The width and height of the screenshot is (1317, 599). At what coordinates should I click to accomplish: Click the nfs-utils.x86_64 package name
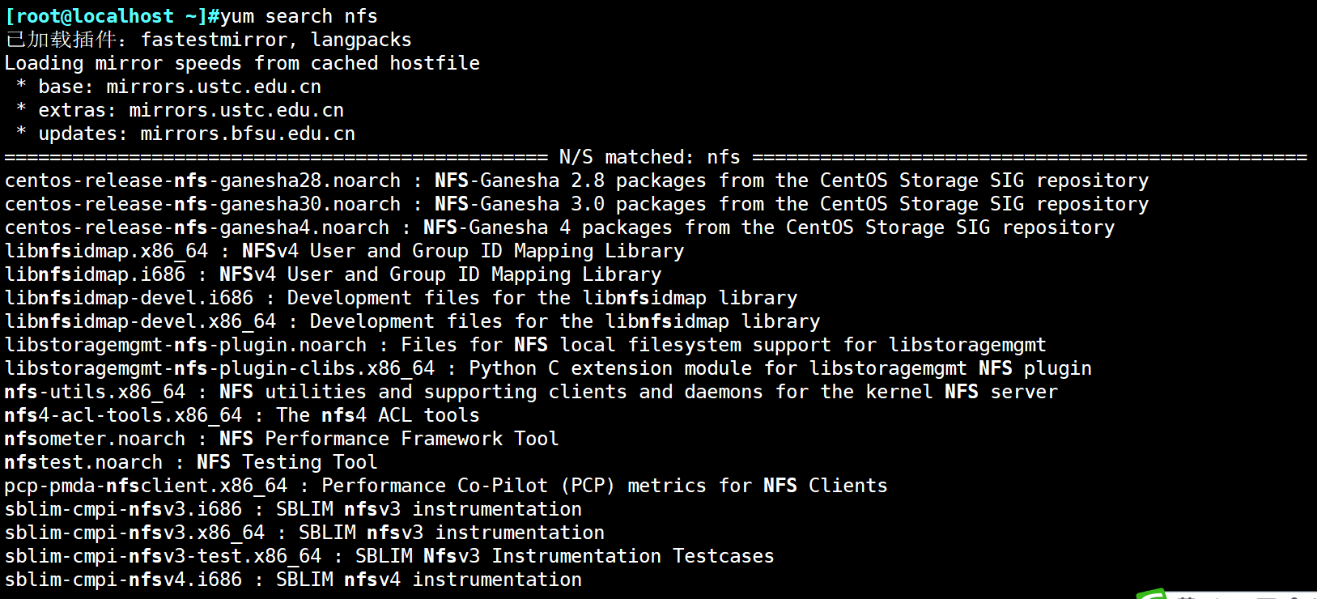(x=95, y=392)
